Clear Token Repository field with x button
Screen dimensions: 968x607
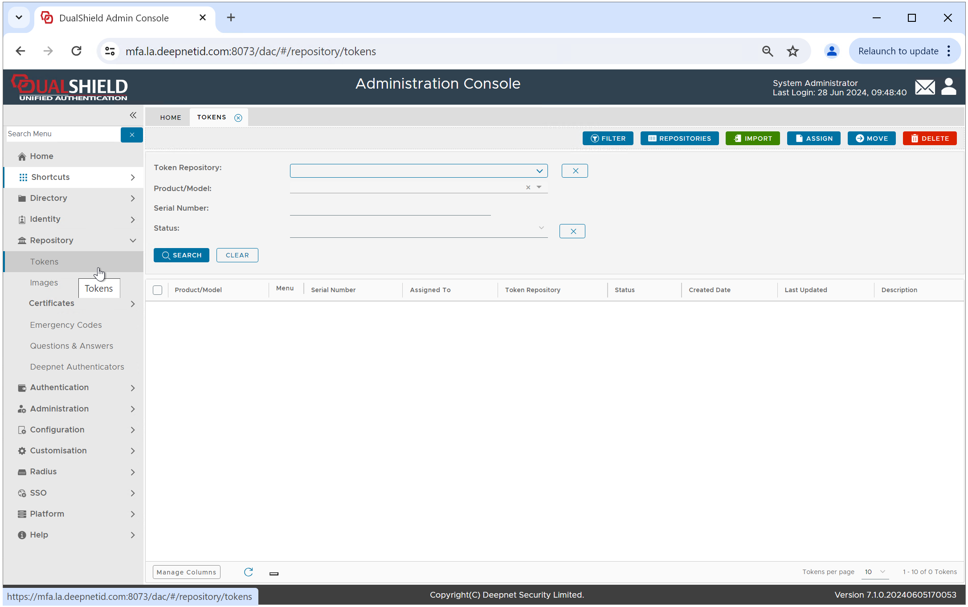coord(575,171)
